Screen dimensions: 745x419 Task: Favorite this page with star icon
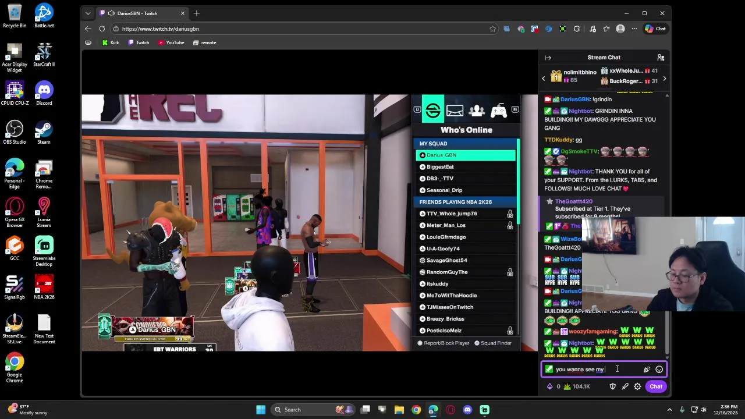pyautogui.click(x=492, y=29)
